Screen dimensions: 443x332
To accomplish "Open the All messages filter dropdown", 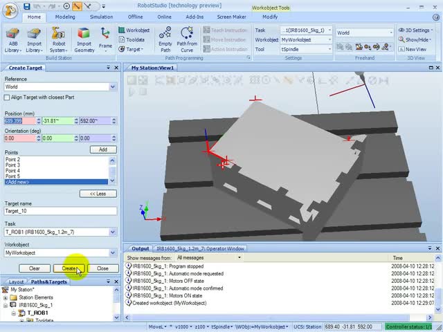I will [239, 257].
